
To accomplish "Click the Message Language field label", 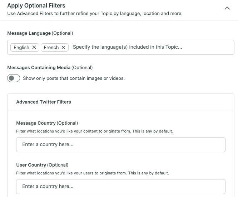I will pyautogui.click(x=29, y=33).
